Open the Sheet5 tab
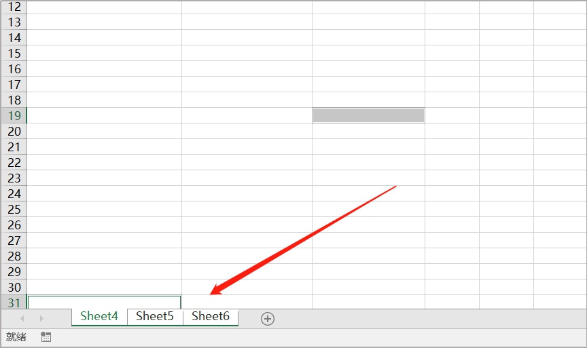The image size is (587, 348). (155, 316)
